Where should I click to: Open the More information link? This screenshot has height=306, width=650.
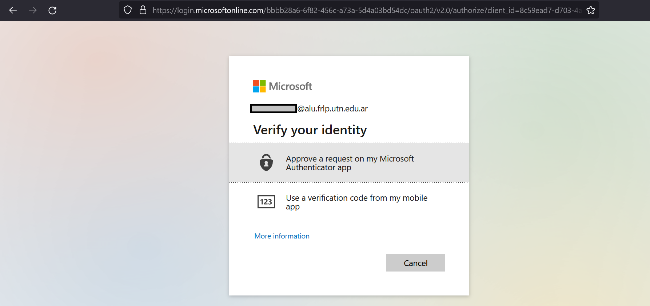(282, 236)
